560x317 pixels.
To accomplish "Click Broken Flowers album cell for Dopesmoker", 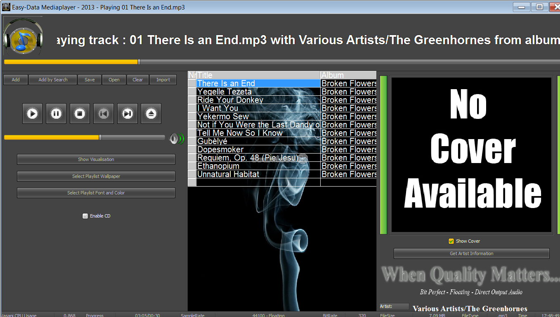I will click(348, 149).
